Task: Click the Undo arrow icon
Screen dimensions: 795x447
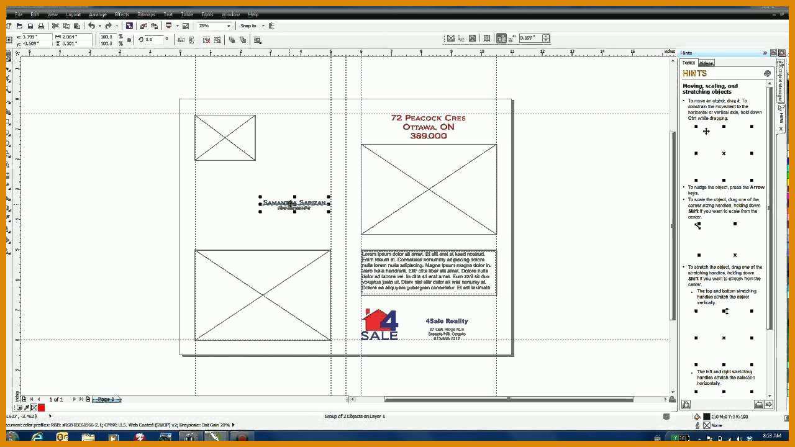Action: 91,26
